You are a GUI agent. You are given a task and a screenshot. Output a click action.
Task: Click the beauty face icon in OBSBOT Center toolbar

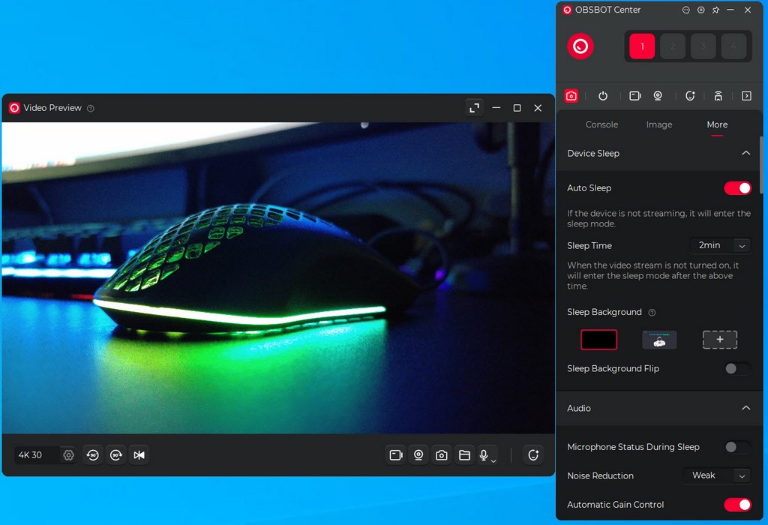click(x=690, y=96)
